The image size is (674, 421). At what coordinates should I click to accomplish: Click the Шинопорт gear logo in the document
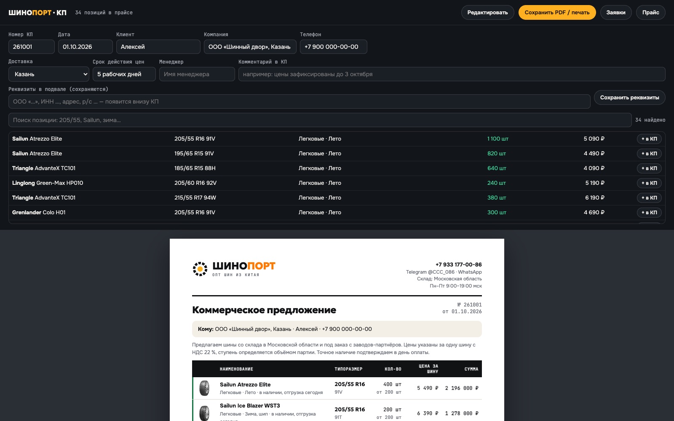[200, 269]
